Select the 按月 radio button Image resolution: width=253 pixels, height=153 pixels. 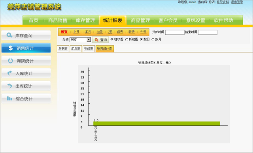[x=153, y=39]
